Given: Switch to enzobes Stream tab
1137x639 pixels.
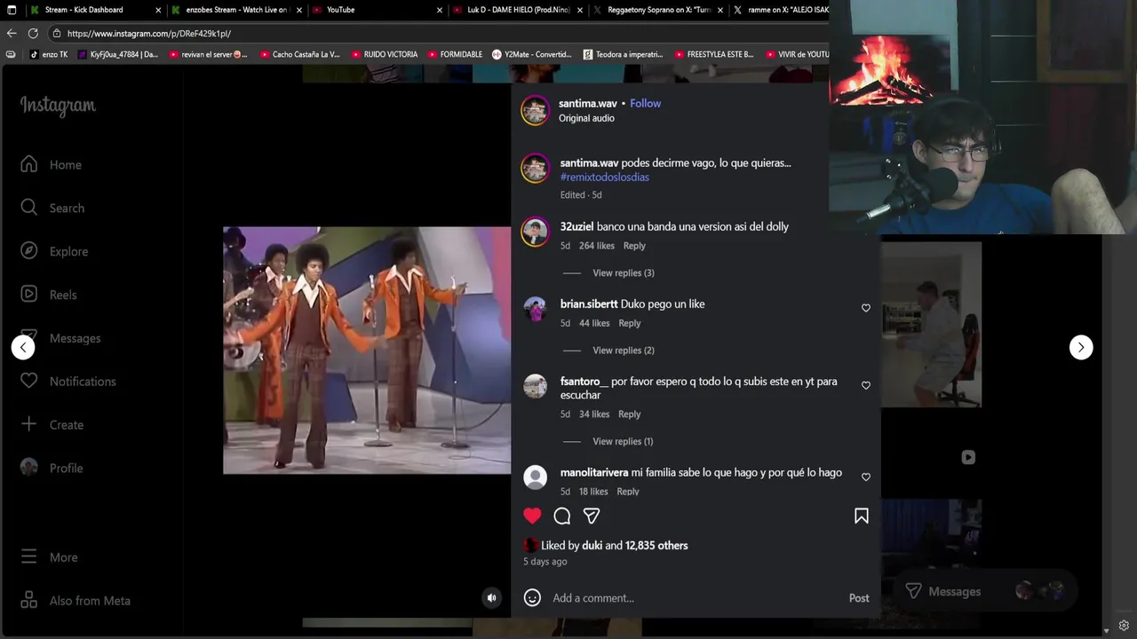Looking at the screenshot, I should point(237,10).
